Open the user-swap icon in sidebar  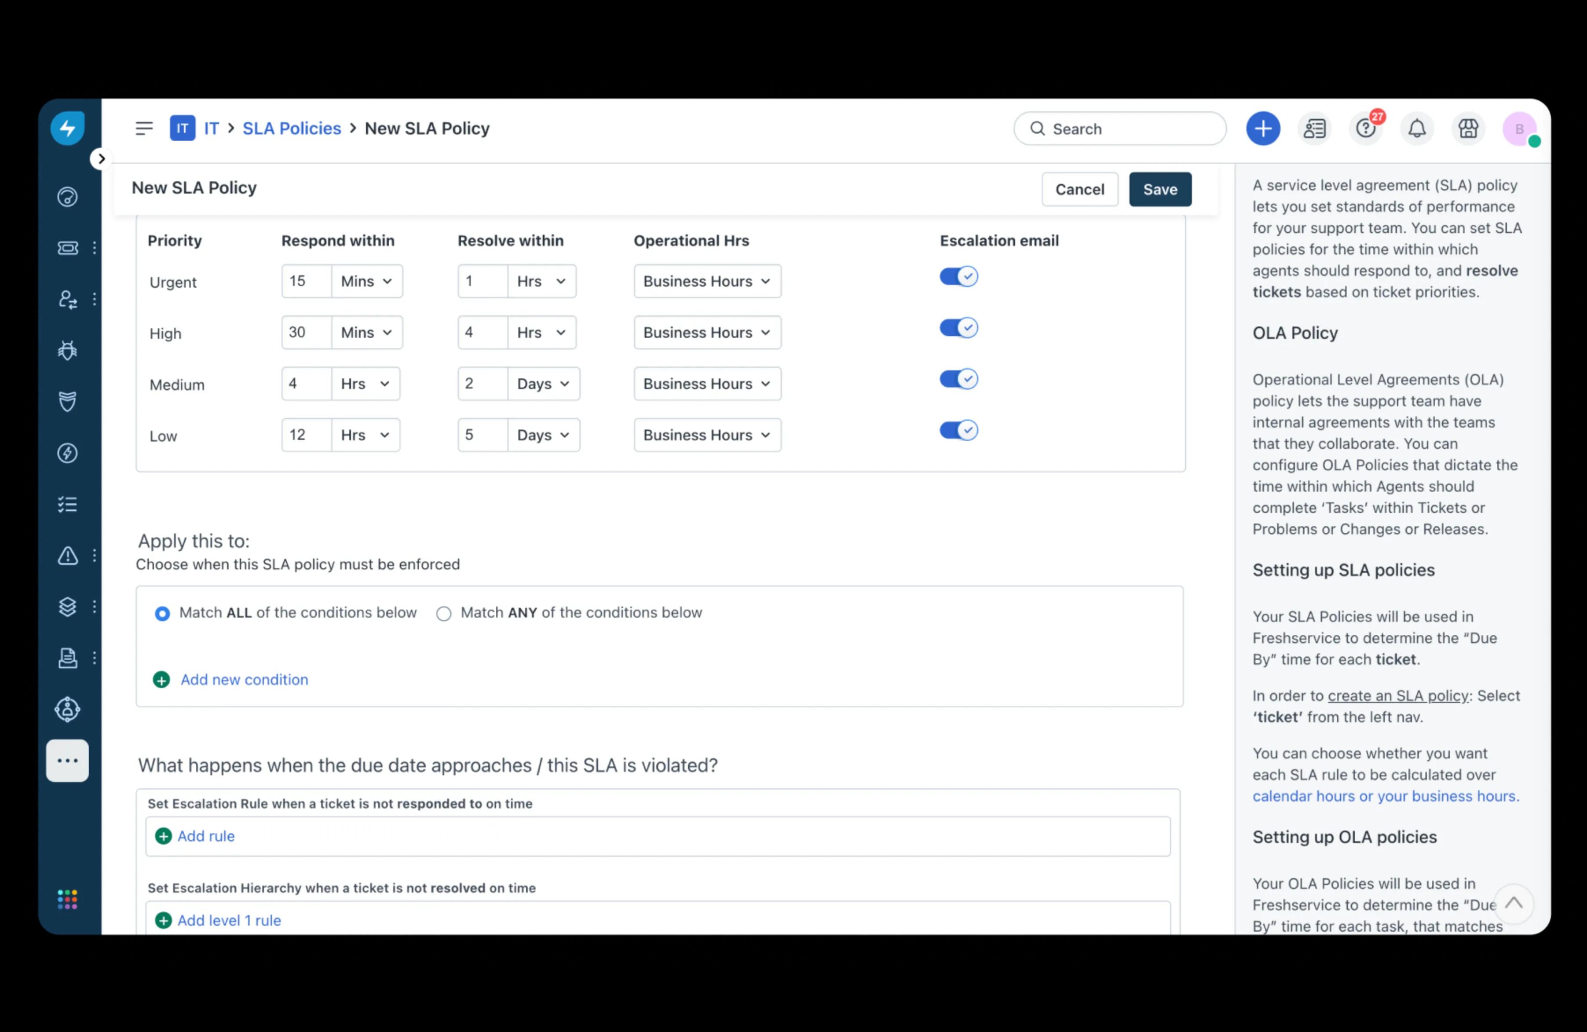tap(67, 299)
